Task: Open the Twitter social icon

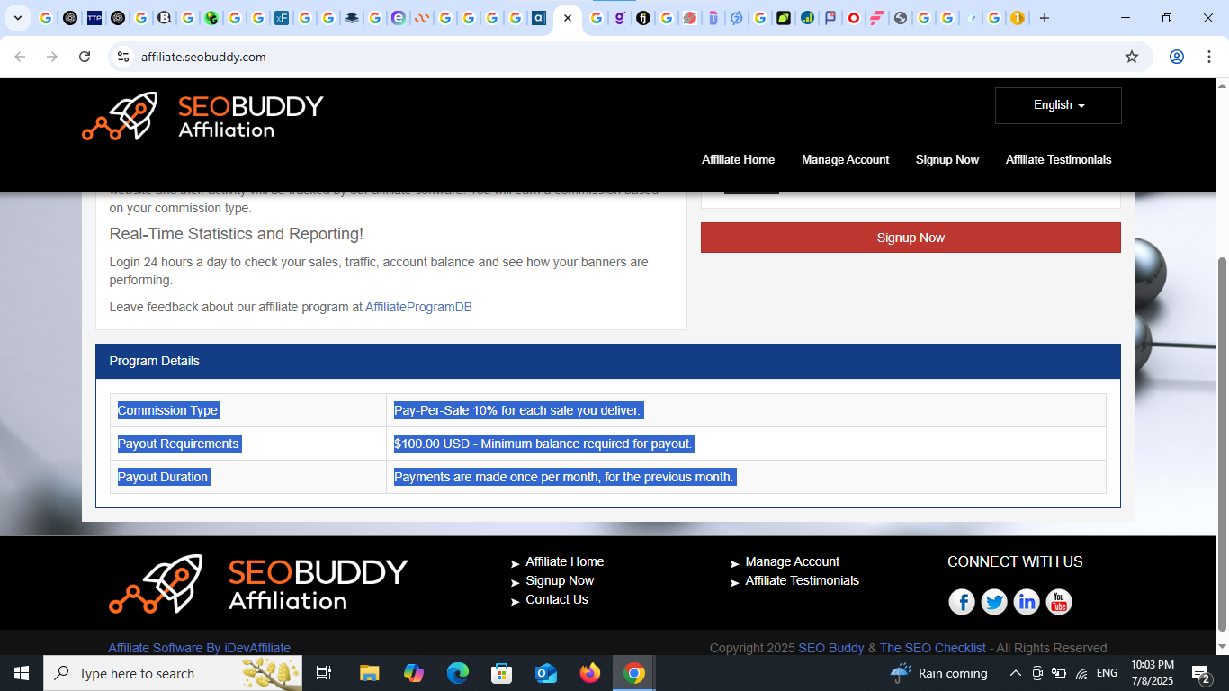Action: tap(994, 602)
